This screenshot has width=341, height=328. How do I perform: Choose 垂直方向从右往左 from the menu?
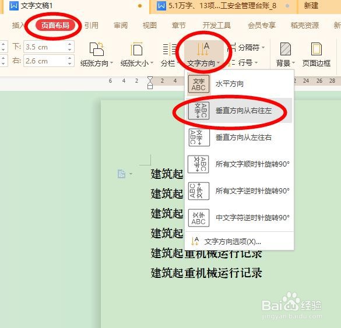238,111
